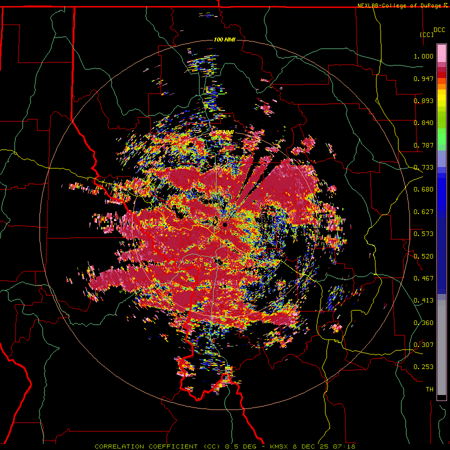The height and width of the screenshot is (450, 450).
Task: Click the 0.680 scale value
Action: pyautogui.click(x=423, y=189)
